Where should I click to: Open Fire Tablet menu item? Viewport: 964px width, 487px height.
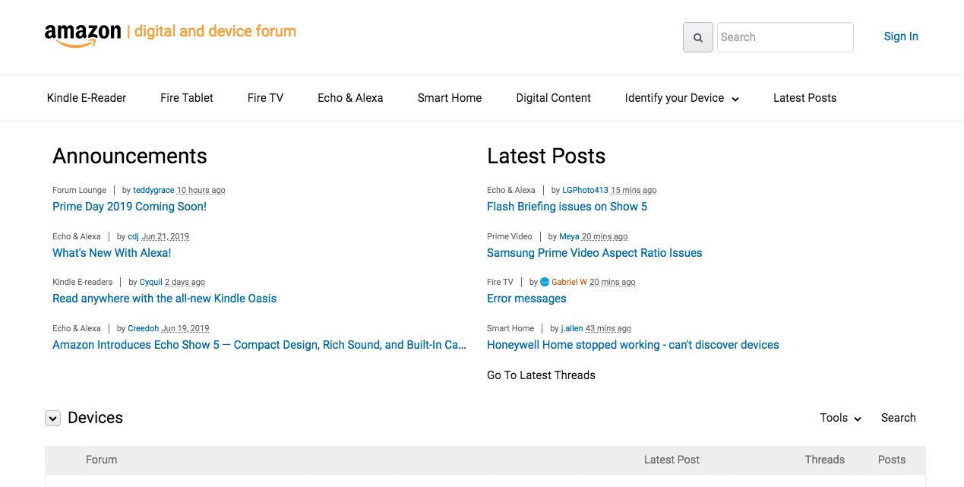click(x=187, y=98)
